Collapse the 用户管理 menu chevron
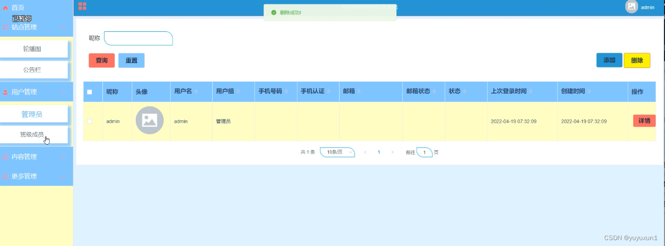This screenshot has width=665, height=246. pos(63,92)
